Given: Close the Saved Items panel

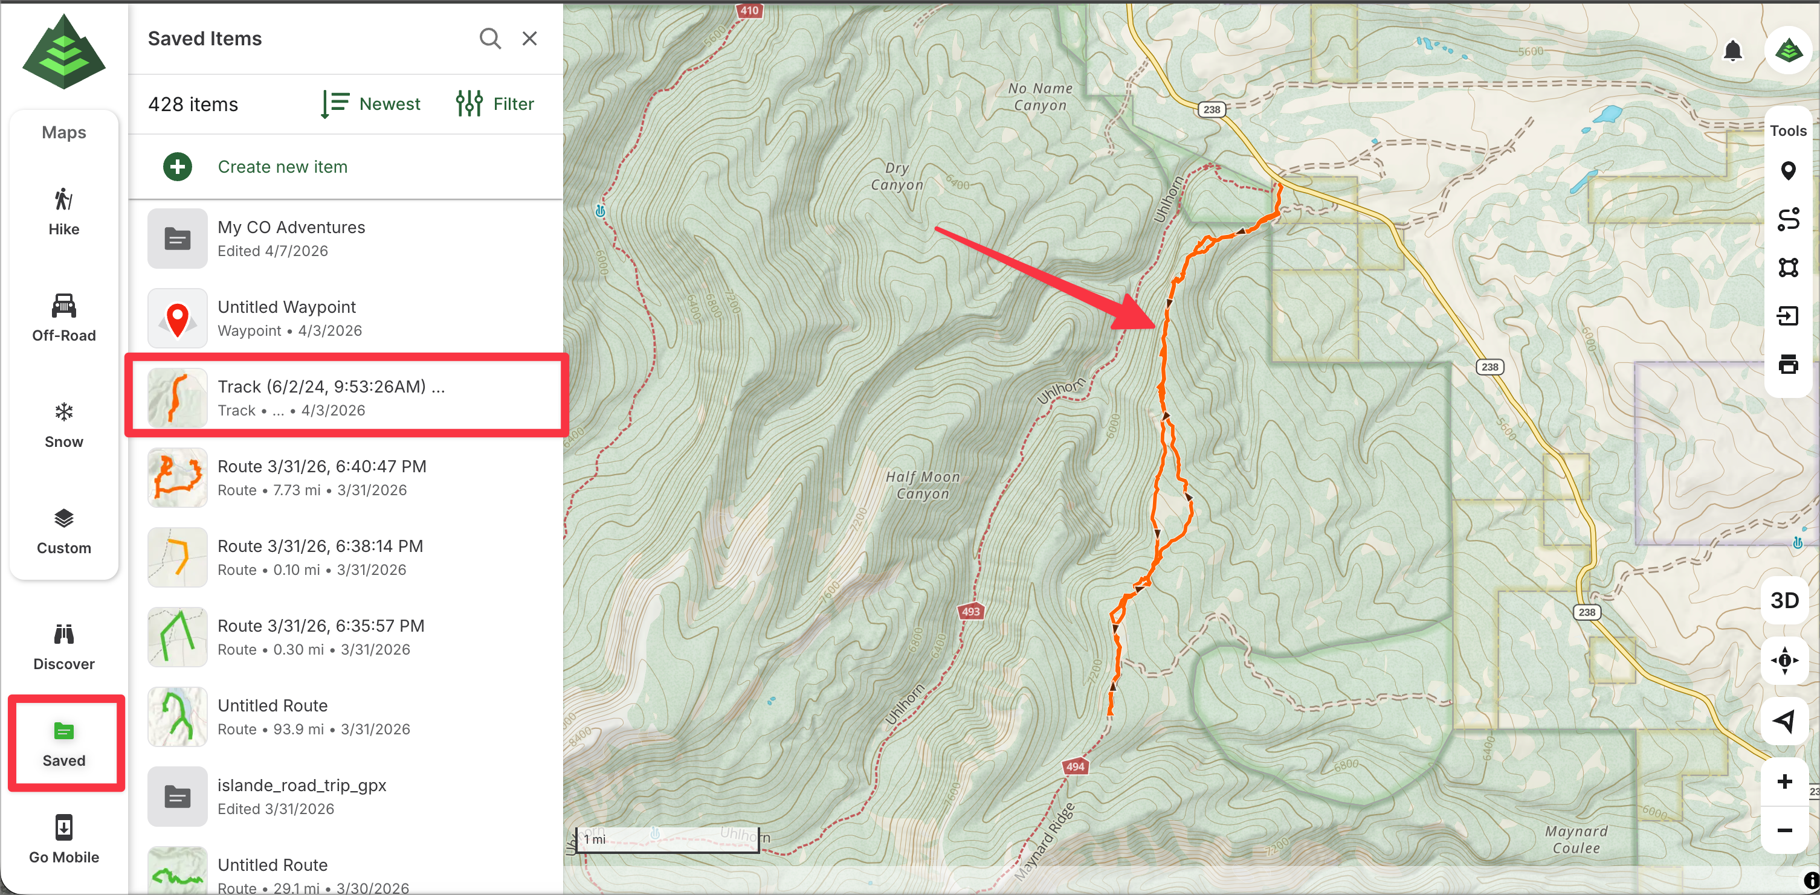Looking at the screenshot, I should 529,39.
